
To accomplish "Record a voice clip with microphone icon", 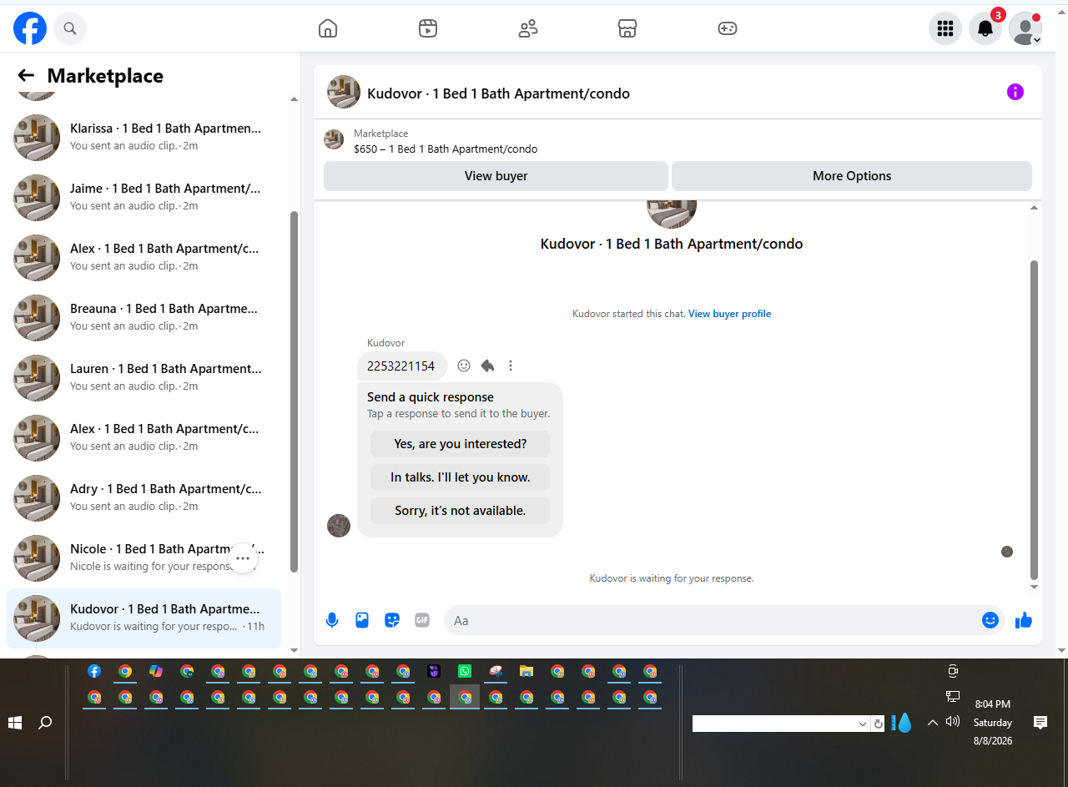I will click(332, 620).
